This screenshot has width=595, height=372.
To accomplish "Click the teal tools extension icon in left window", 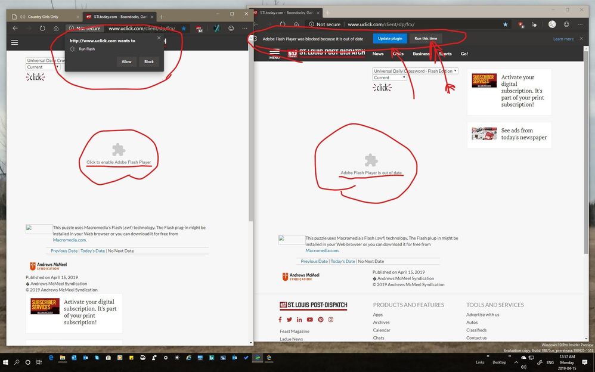I will tap(216, 28).
